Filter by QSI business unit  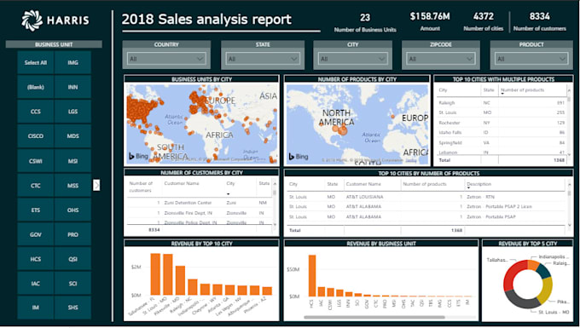tap(72, 259)
